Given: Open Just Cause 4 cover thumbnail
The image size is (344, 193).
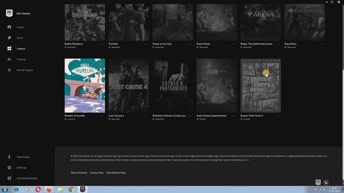Looking at the screenshot, I should point(128,86).
